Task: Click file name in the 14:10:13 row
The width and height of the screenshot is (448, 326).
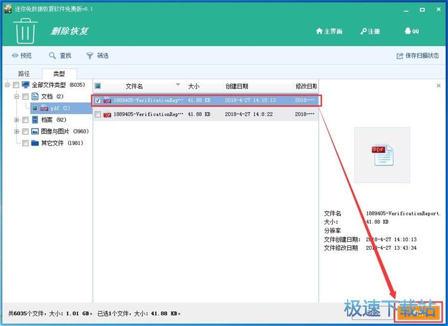Action: click(148, 100)
